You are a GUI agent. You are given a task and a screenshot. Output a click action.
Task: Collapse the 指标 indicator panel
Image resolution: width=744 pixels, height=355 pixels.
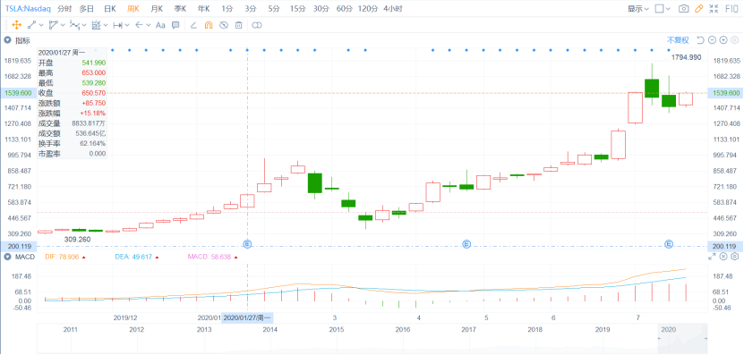pyautogui.click(x=7, y=40)
